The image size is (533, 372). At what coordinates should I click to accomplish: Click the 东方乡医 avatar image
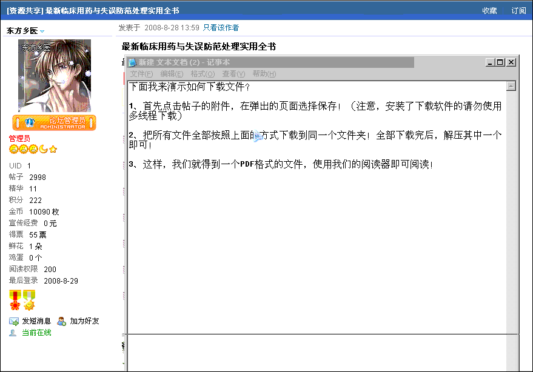tap(55, 76)
